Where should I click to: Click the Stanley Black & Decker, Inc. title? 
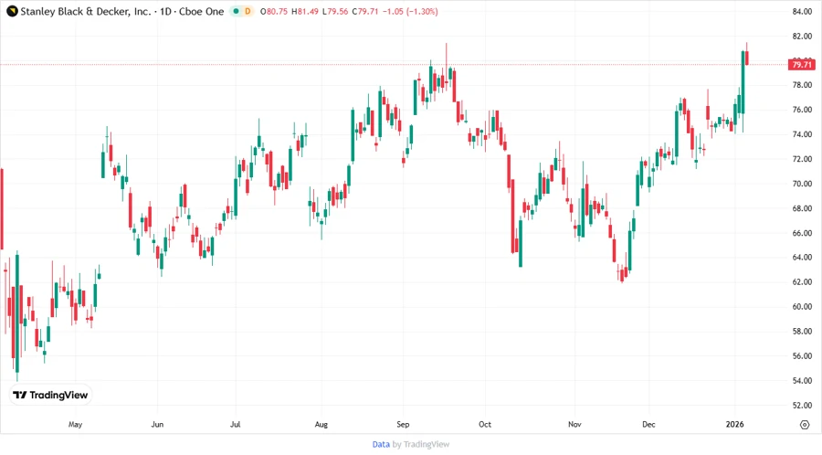point(86,11)
